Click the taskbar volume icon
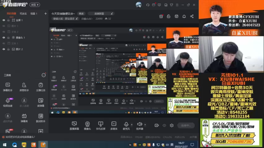This screenshot has width=264, height=148. pyautogui.click(x=167, y=145)
